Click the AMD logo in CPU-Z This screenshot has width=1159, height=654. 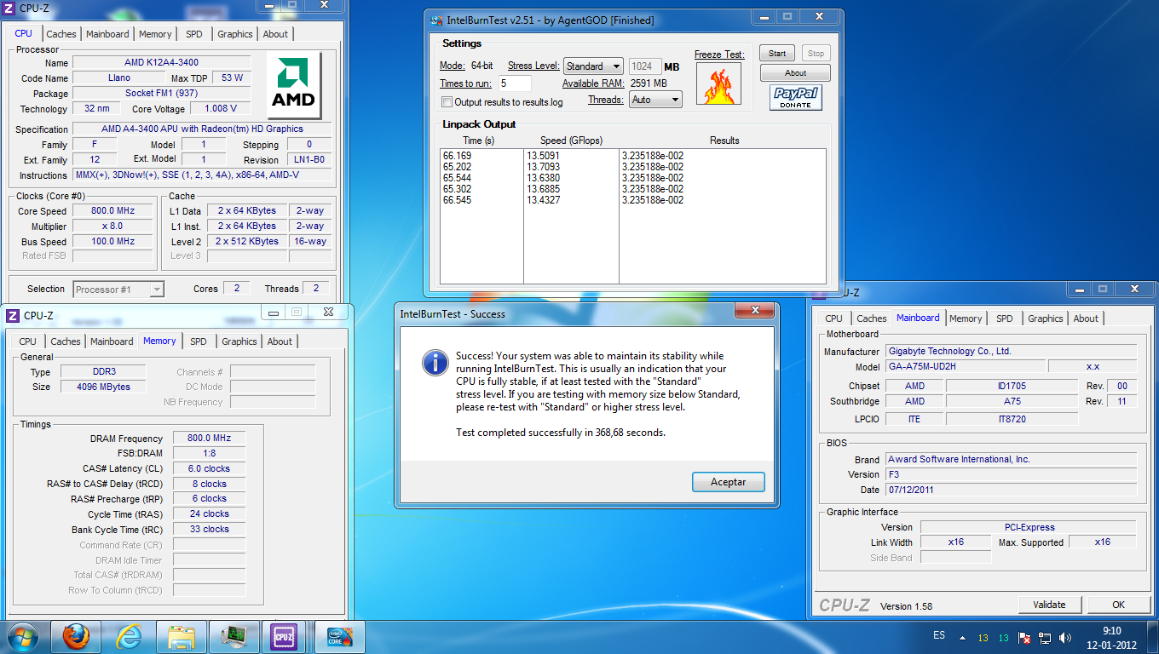[294, 86]
